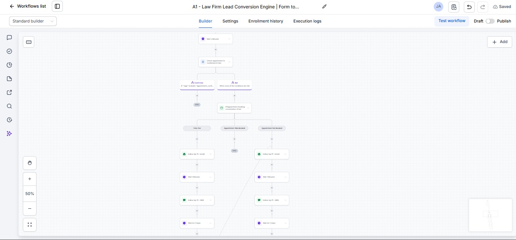
Task: Redo the last change
Action: point(482,7)
